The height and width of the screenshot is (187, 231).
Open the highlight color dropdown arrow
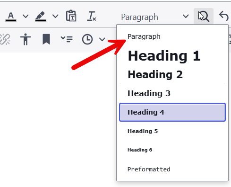click(55, 16)
